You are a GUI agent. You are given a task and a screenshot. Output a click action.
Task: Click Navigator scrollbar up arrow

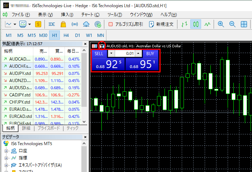[84, 143]
